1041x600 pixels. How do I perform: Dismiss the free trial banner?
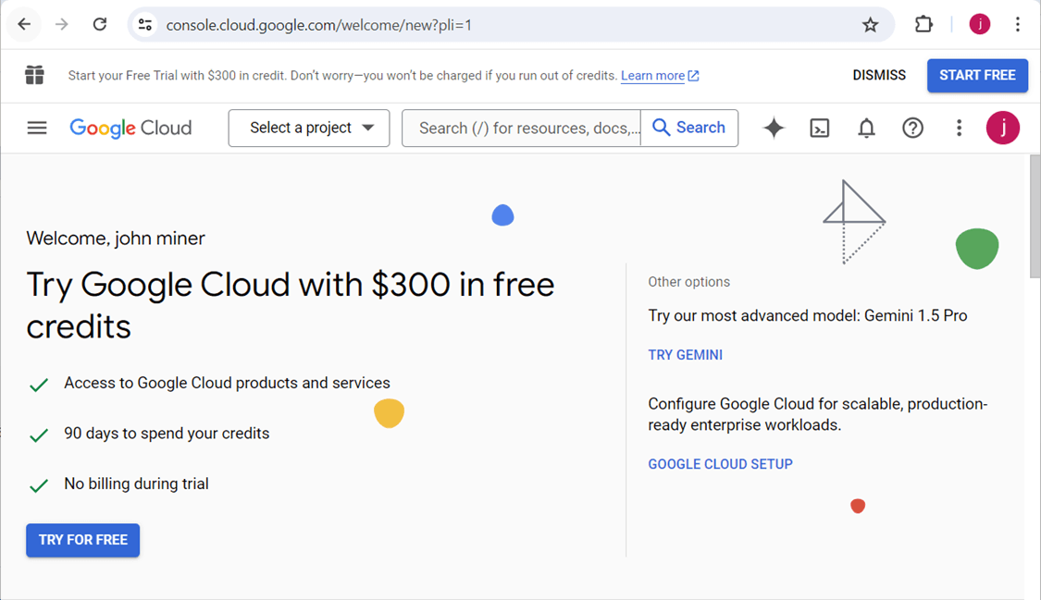(879, 76)
